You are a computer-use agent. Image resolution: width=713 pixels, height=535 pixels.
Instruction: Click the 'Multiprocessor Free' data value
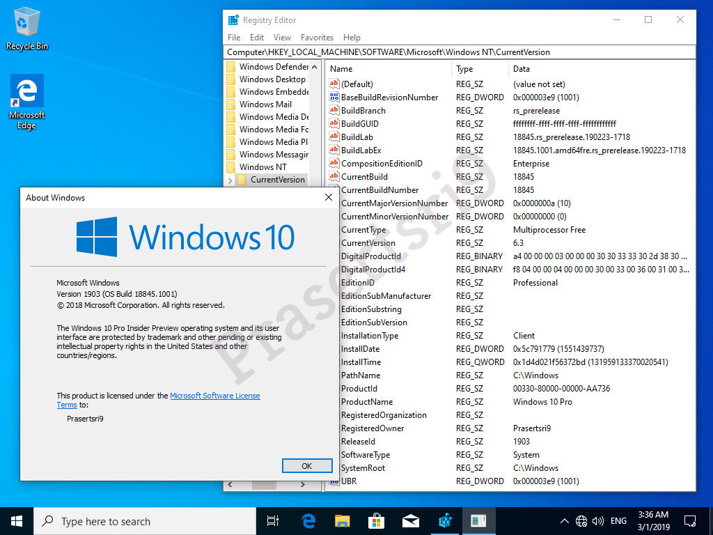click(549, 230)
